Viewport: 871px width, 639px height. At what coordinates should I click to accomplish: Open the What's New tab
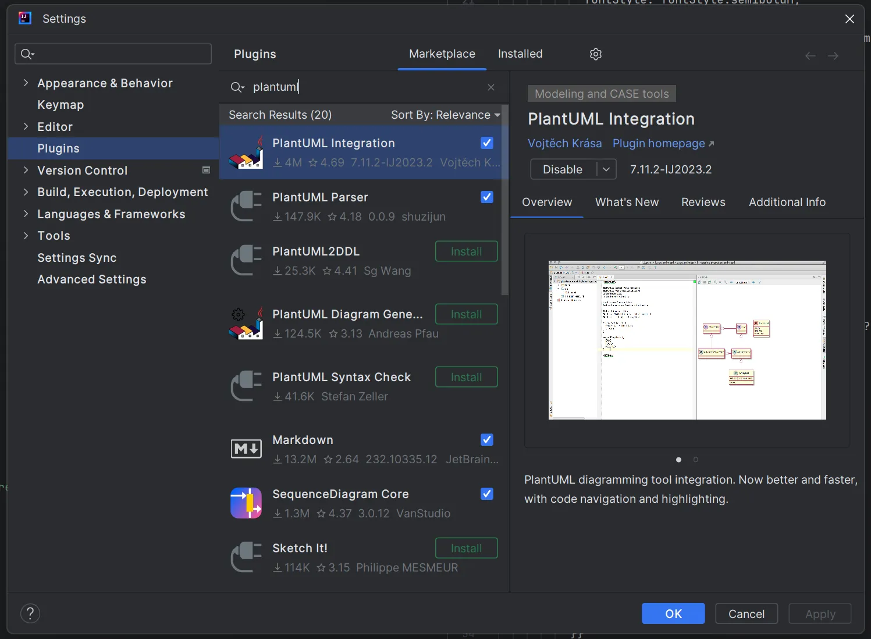pyautogui.click(x=627, y=202)
